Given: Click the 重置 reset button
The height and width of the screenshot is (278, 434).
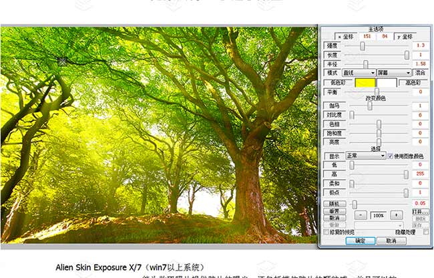Looking at the screenshot, I should tap(335, 211).
